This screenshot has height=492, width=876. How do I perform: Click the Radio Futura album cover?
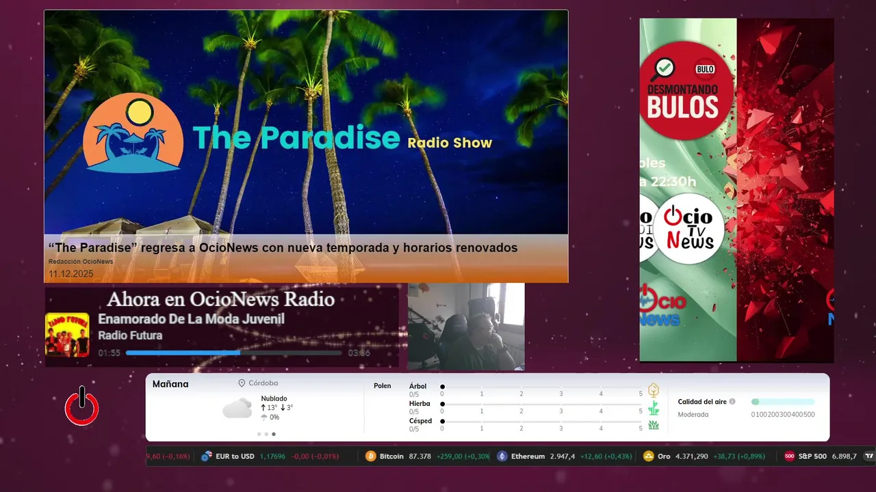coord(67,335)
